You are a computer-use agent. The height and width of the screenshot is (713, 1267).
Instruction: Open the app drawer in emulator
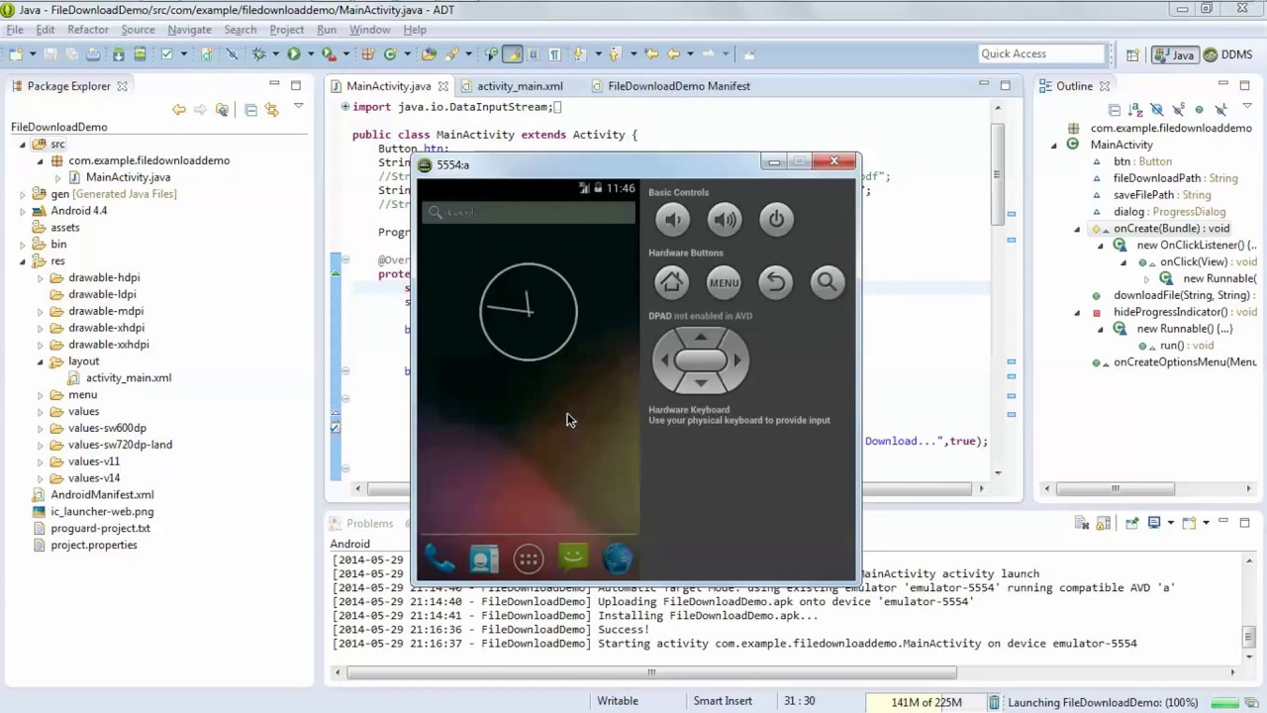(529, 560)
